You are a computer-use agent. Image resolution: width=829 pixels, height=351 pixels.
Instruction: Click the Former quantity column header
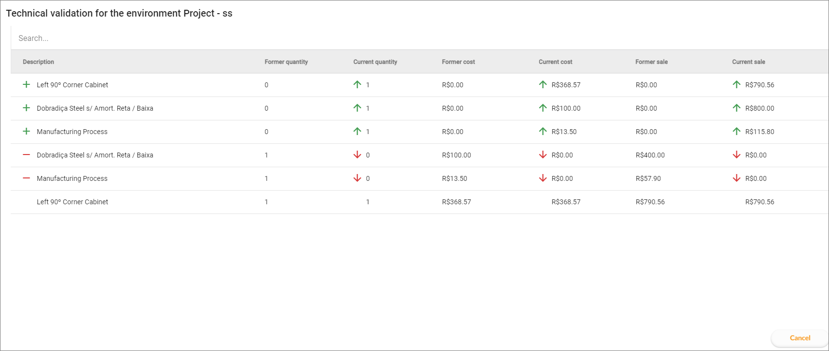[x=286, y=62]
